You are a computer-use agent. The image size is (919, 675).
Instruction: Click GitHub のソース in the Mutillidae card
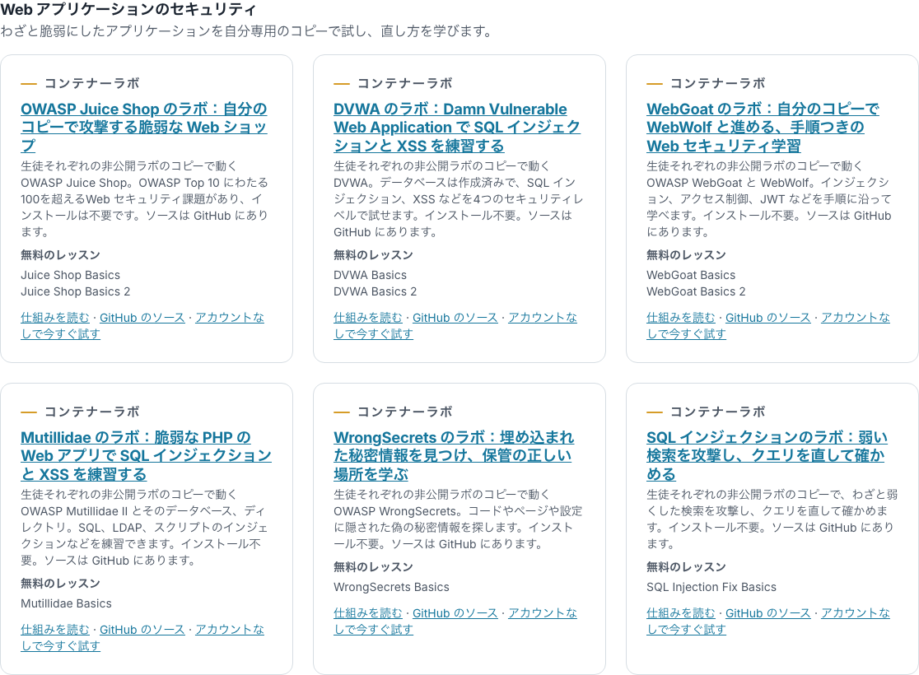point(142,630)
